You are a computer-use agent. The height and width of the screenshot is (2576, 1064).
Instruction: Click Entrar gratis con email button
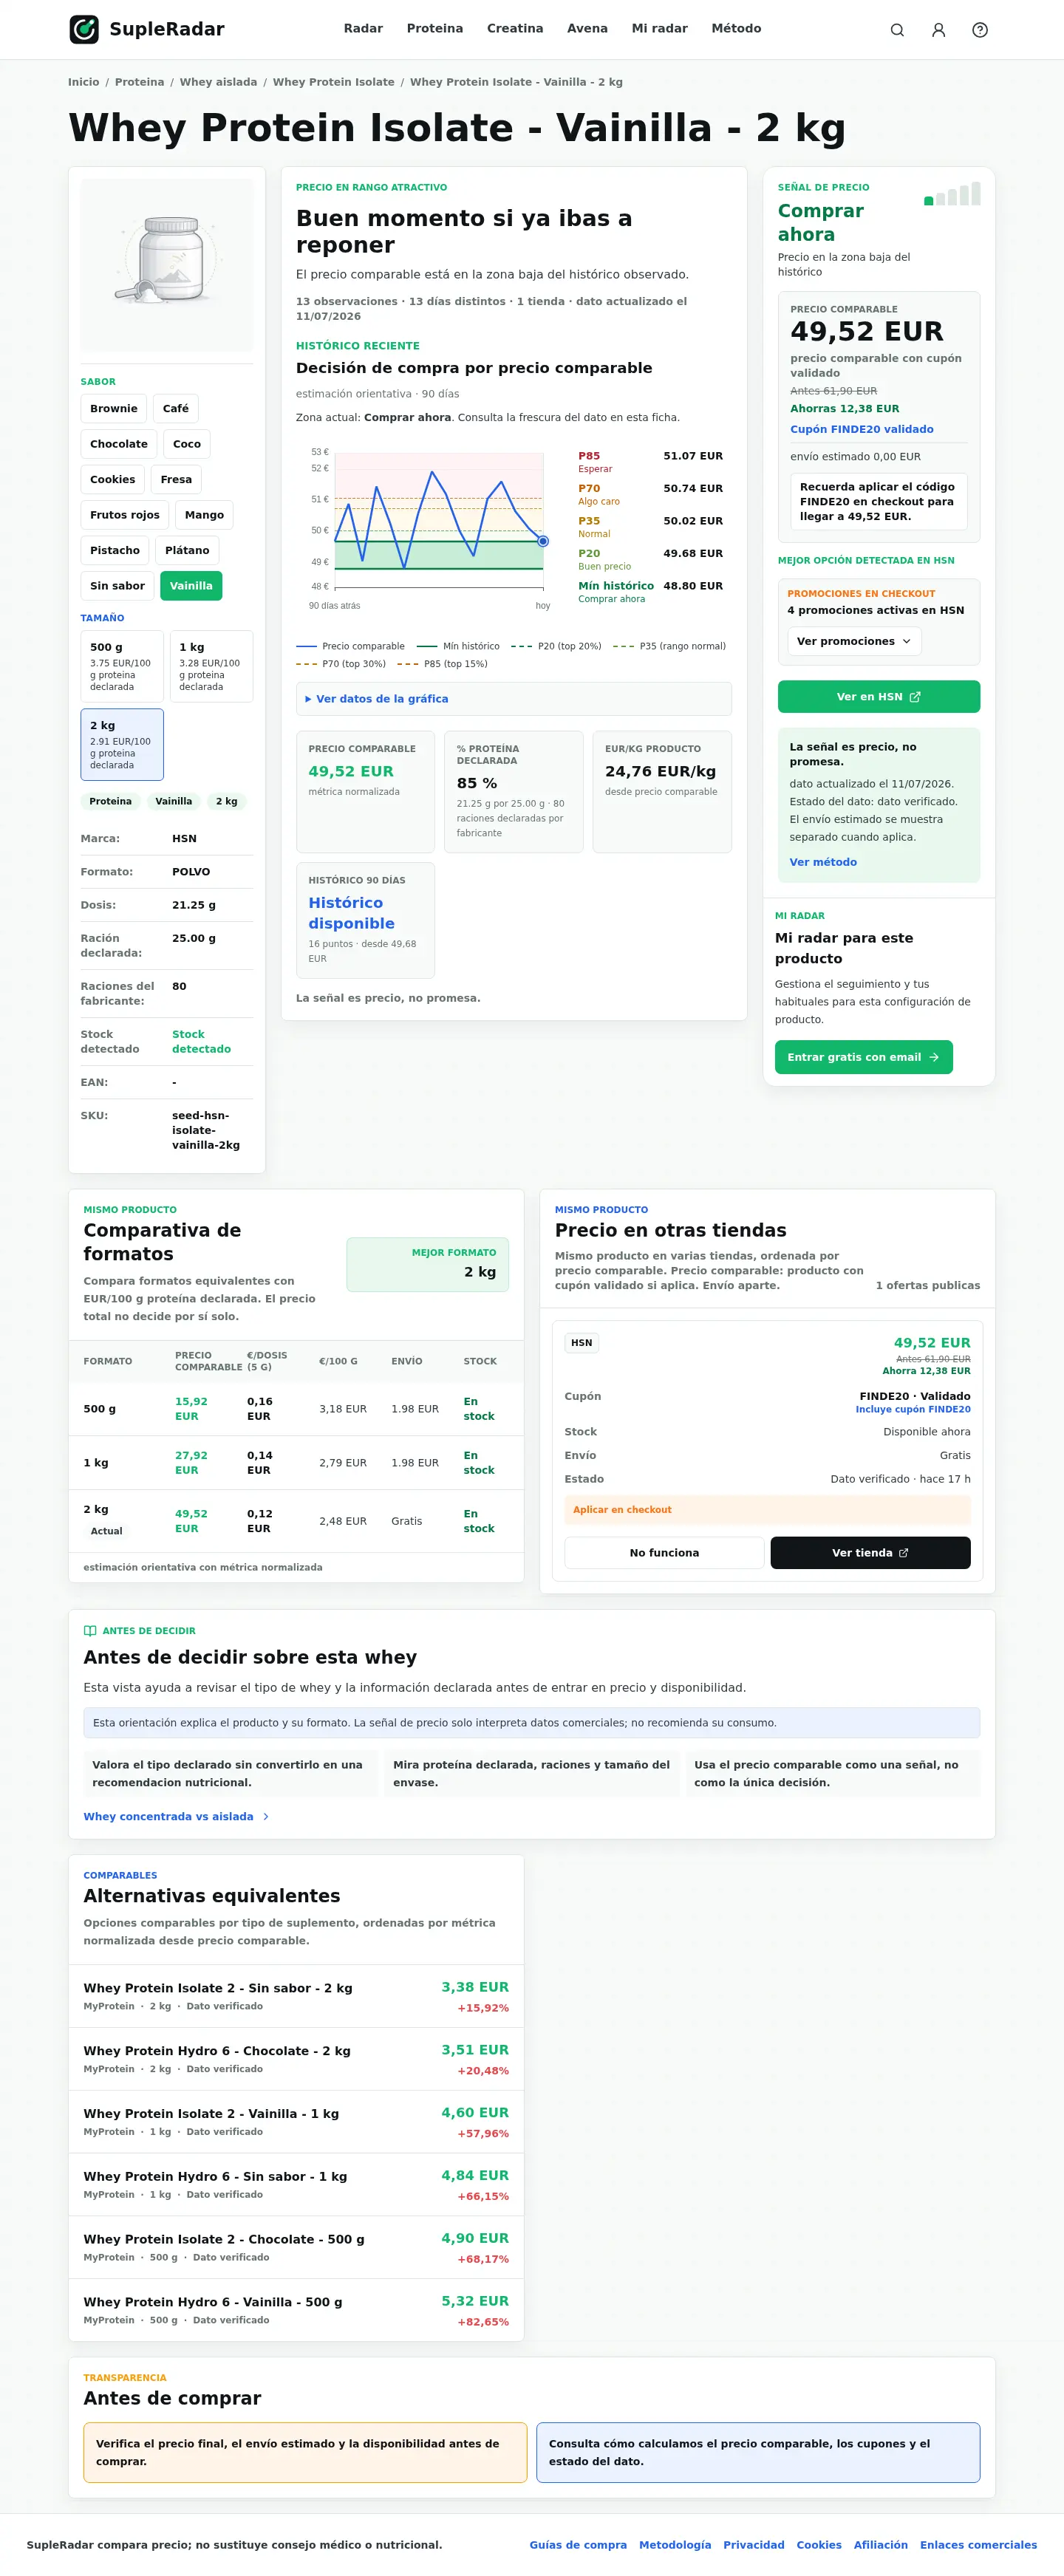coord(864,1057)
